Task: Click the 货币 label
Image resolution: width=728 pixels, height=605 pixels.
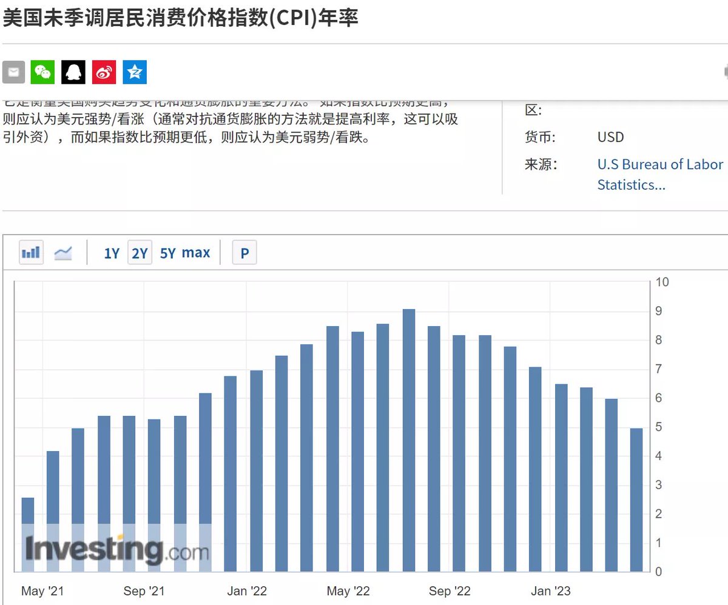Action: [541, 137]
